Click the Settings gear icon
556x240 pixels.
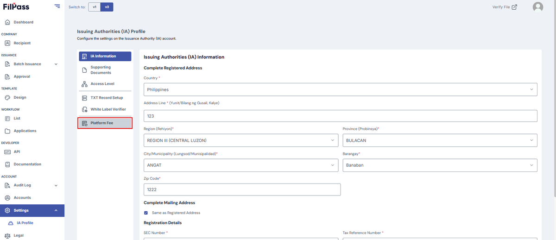click(x=7, y=210)
